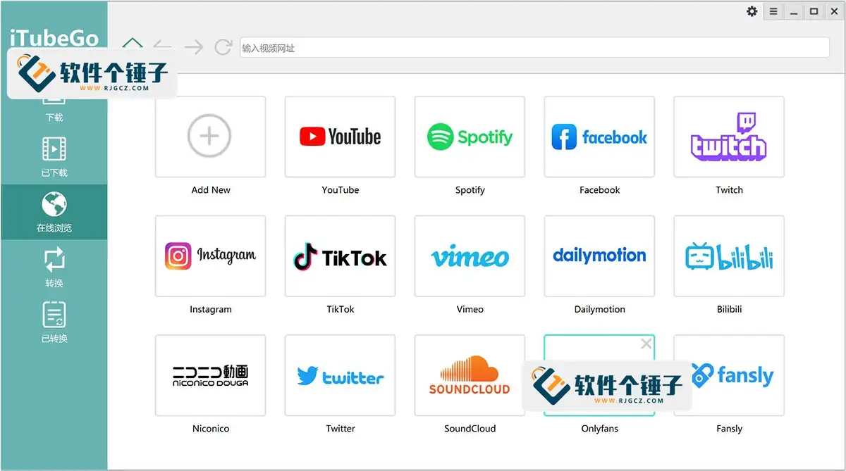This screenshot has width=846, height=471.
Task: Select the TikTok tile
Action: point(340,256)
